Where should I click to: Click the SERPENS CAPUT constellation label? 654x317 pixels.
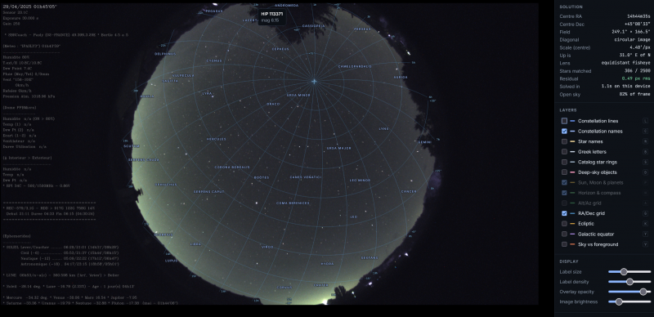tap(209, 191)
